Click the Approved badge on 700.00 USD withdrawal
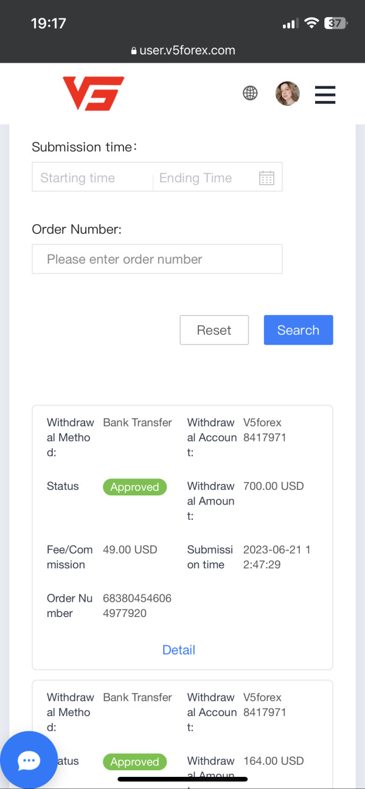Image resolution: width=365 pixels, height=789 pixels. point(134,487)
